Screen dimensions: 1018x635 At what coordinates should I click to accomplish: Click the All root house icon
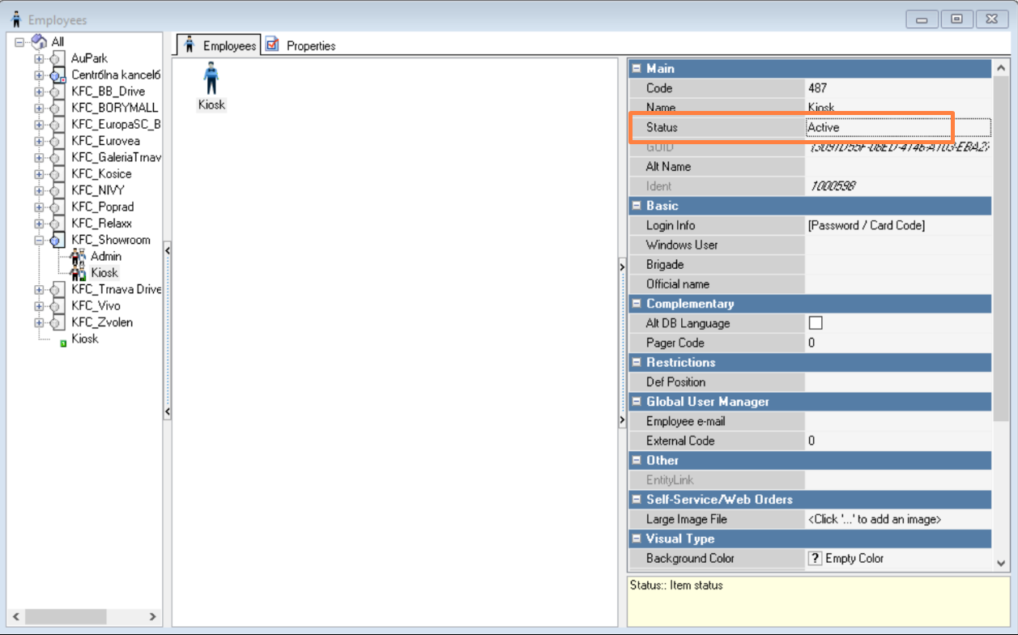(x=39, y=41)
